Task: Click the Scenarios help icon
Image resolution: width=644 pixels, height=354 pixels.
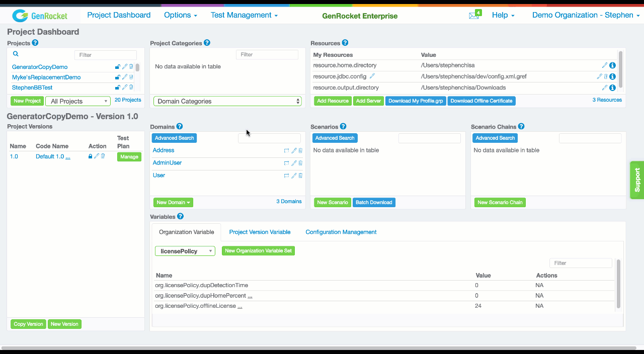Action: pyautogui.click(x=343, y=127)
